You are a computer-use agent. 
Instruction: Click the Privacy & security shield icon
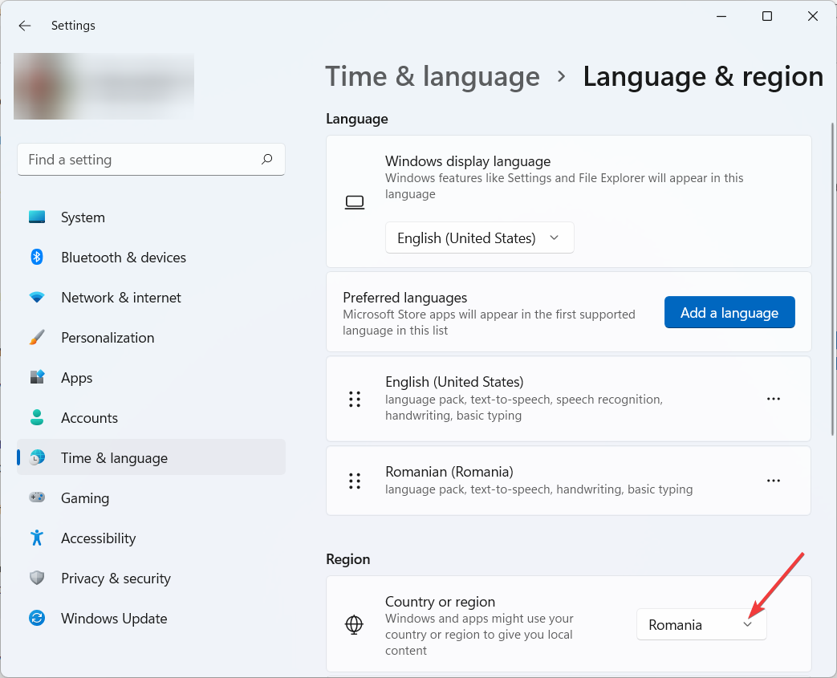37,579
